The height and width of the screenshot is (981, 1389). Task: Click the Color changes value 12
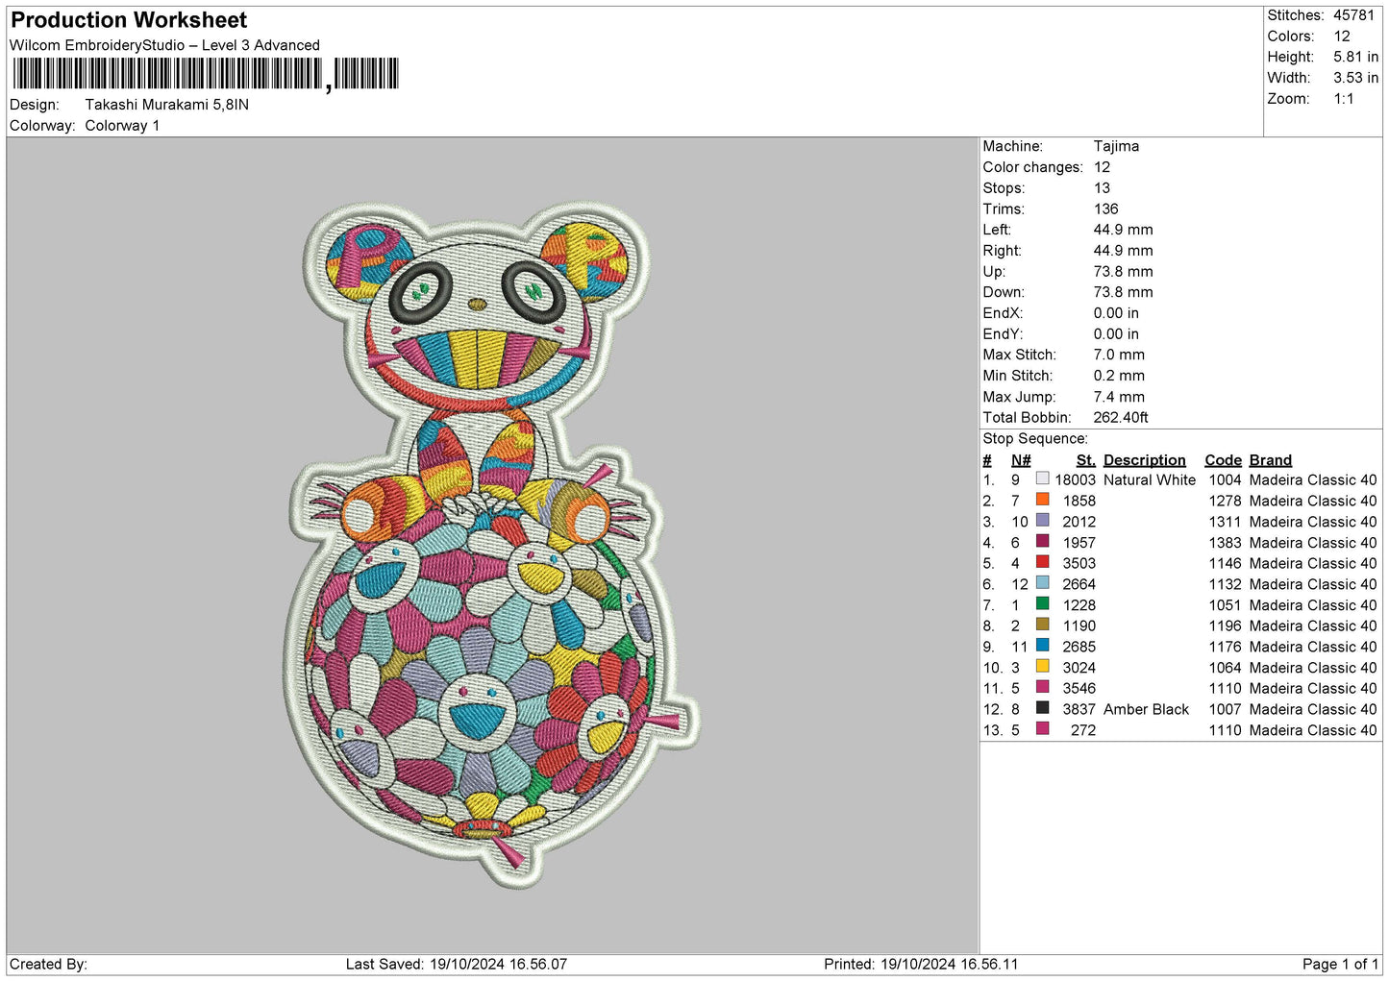click(1103, 167)
